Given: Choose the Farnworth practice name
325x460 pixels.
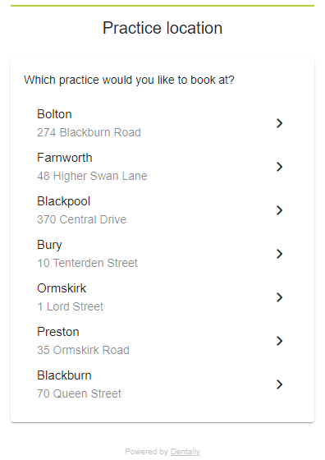Looking at the screenshot, I should (65, 158).
